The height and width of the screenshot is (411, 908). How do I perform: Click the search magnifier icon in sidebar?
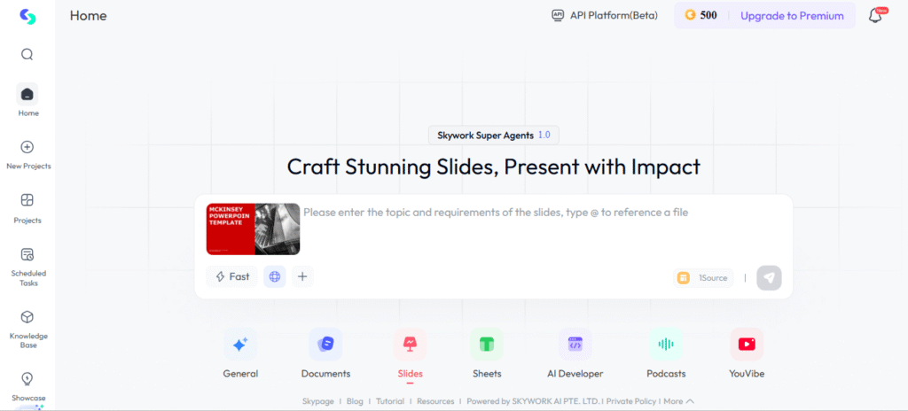27,54
